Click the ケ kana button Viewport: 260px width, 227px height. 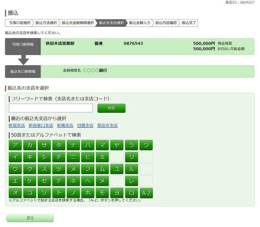(x=30, y=181)
